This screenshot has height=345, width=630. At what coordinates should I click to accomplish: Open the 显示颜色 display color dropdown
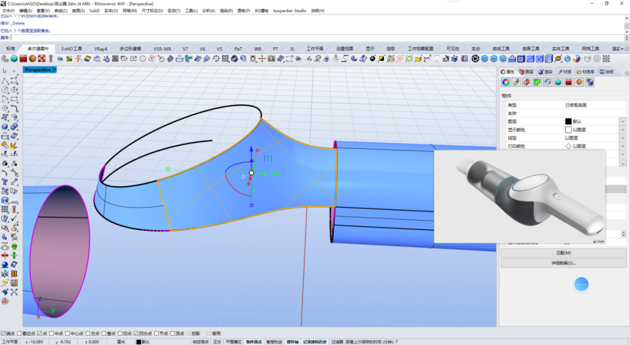click(623, 130)
